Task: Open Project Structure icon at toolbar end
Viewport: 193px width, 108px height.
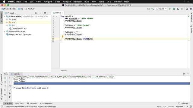Action: coord(191,9)
